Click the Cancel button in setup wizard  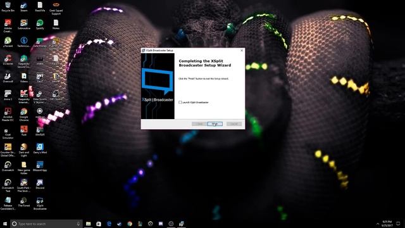pos(234,124)
